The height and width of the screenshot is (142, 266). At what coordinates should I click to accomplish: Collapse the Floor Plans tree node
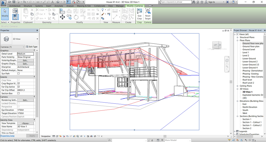click(237, 40)
